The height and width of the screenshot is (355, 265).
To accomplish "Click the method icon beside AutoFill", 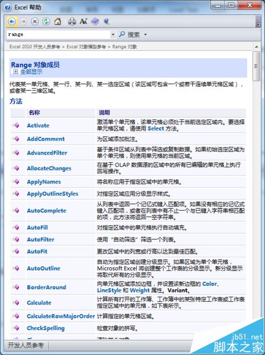I will tap(16, 227).
